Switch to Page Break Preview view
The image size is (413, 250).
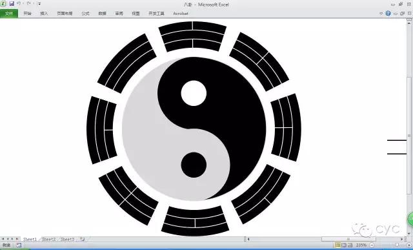350,245
